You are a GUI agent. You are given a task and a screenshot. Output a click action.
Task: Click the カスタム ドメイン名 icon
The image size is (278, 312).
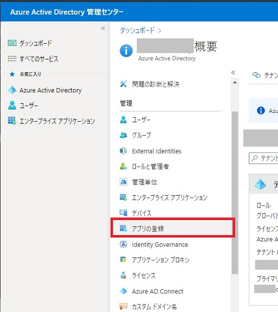coord(123,306)
